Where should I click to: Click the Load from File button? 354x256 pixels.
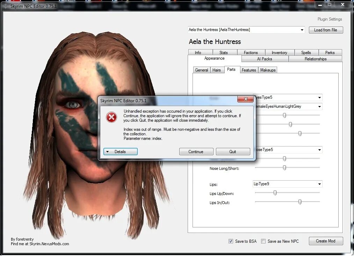(326, 30)
